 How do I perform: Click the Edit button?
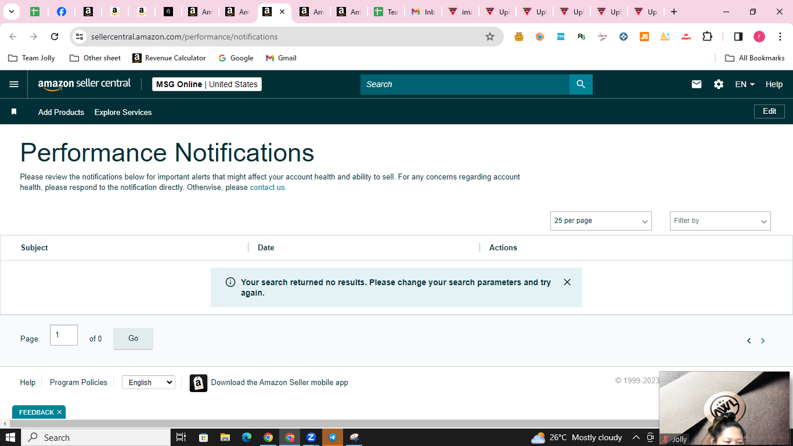[769, 111]
